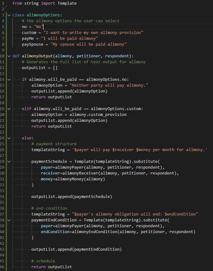This screenshot has height=271, width=213.
Task: Fold the elif block on line 19
Action: [x=9, y=109]
